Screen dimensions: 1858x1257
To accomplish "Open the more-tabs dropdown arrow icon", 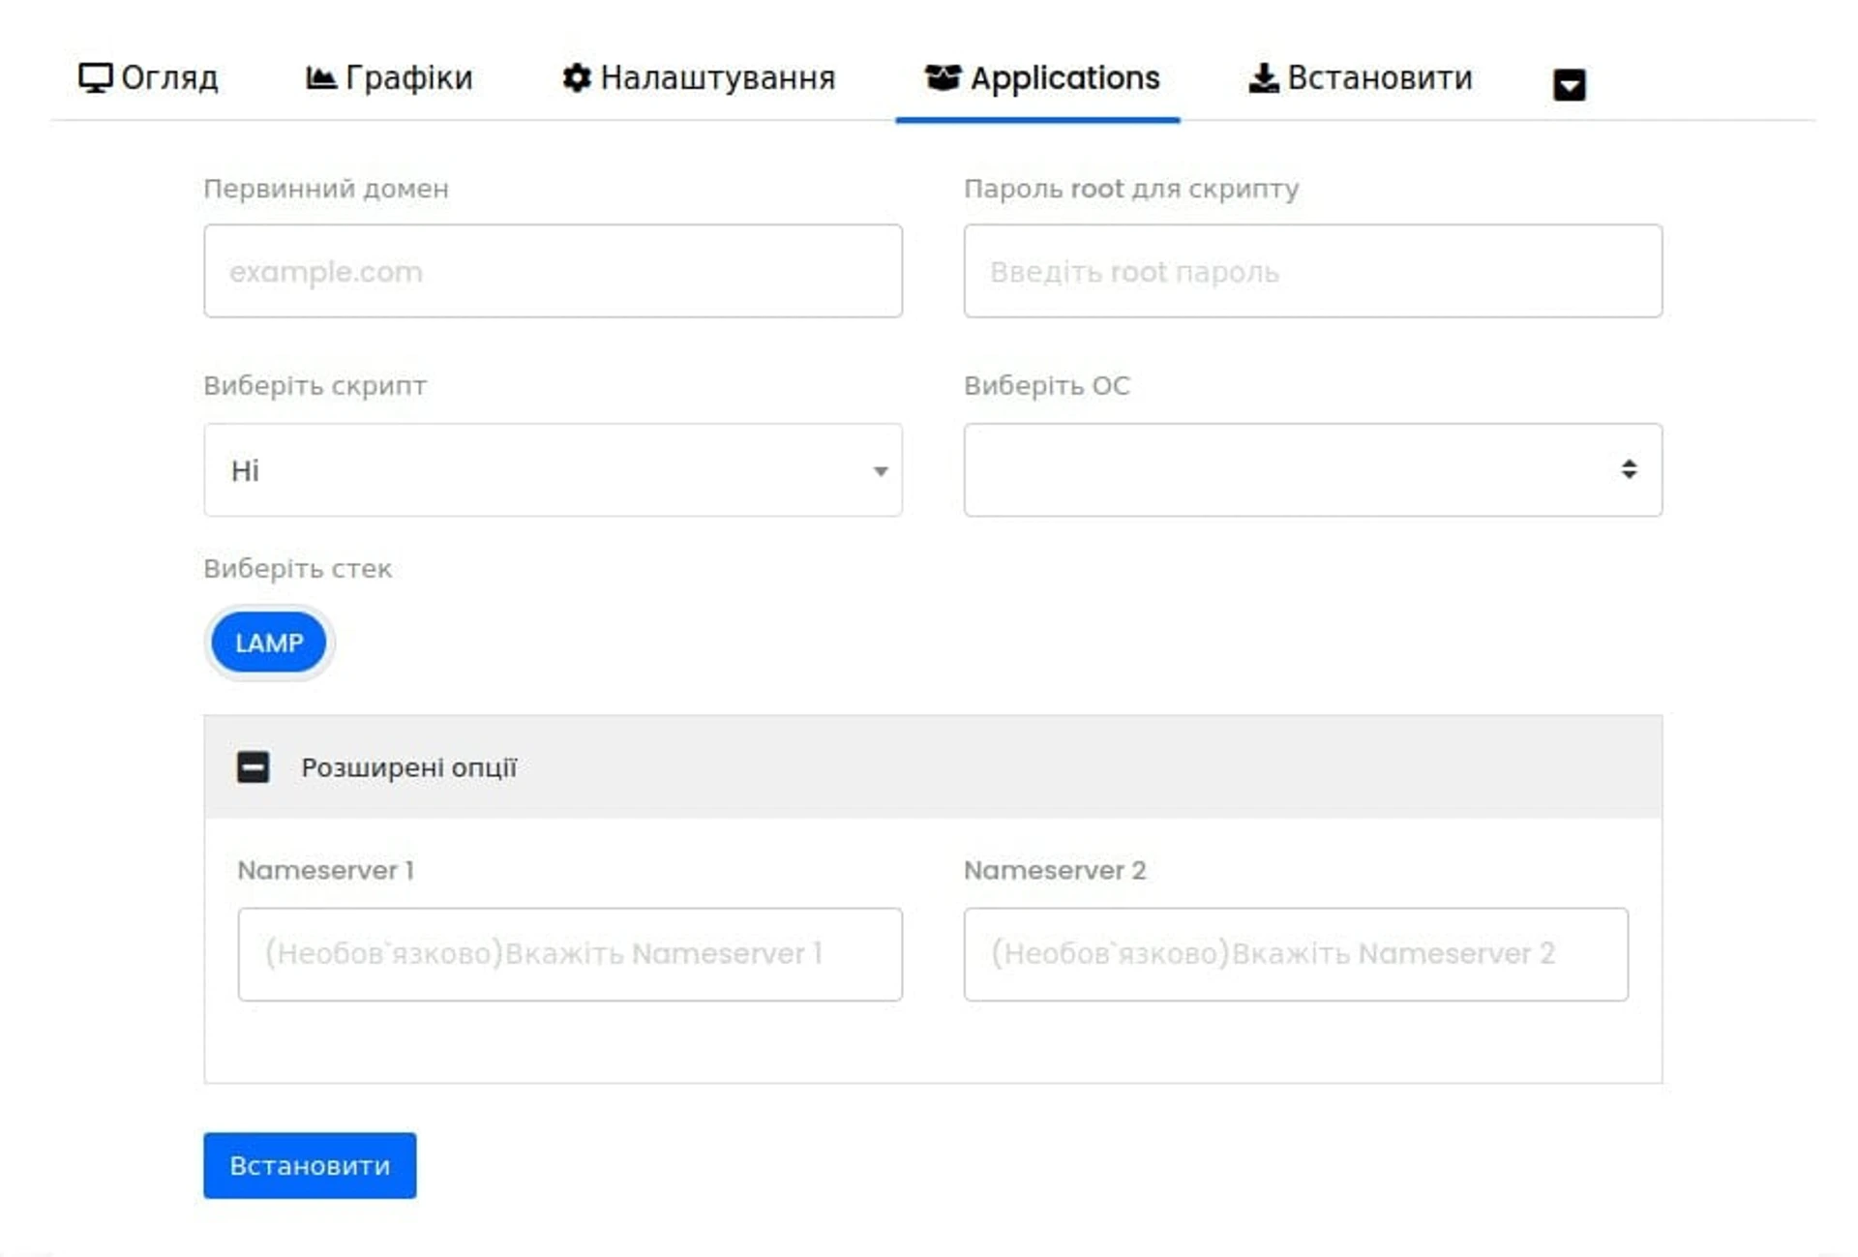I will 1569,85.
